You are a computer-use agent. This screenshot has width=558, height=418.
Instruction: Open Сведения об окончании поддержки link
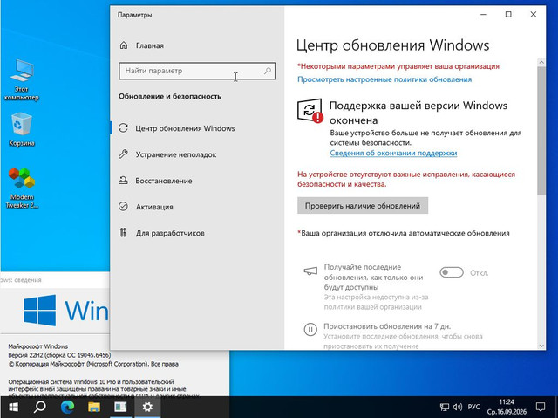[x=393, y=153]
